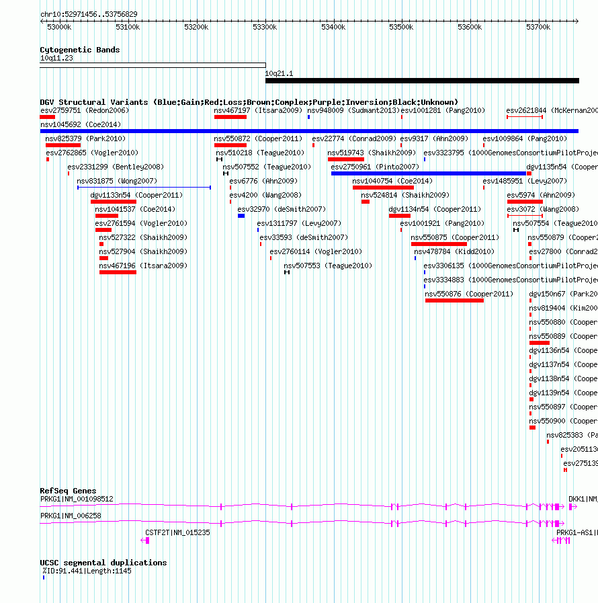Click the PRKG1|NM_001098512 gene label
Image resolution: width=598 pixels, height=603 pixels.
click(77, 499)
